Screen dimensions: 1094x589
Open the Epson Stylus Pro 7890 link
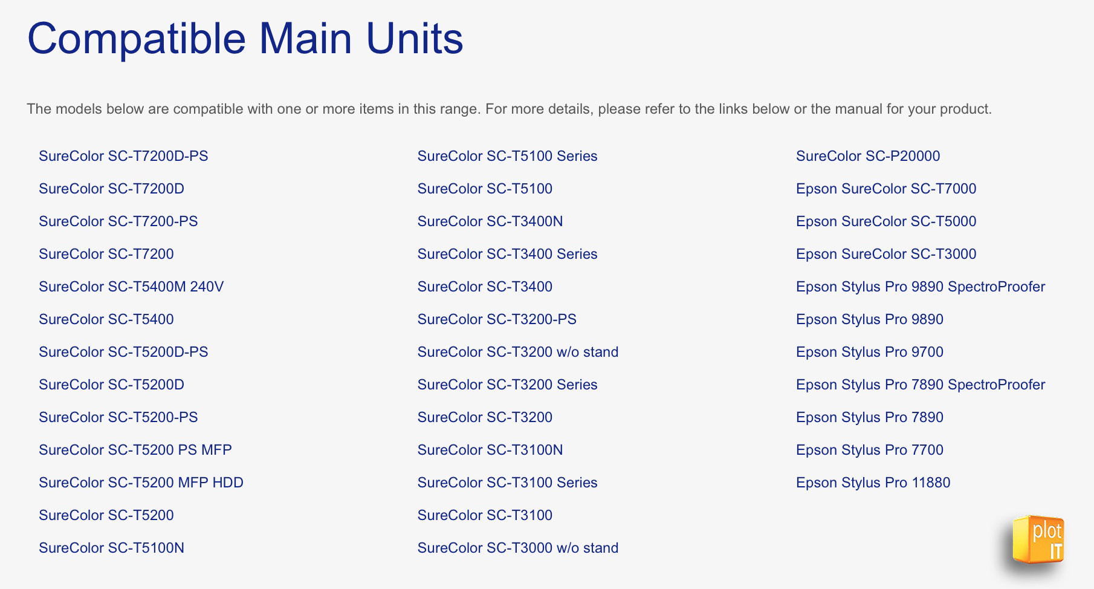[x=870, y=417]
